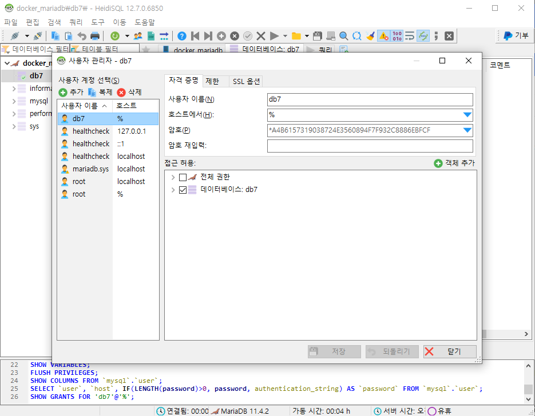
Task: Paste clipboard icon in toolbar
Action: coord(68,36)
